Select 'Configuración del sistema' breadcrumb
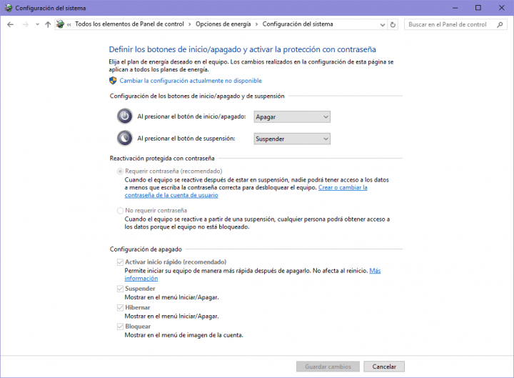 click(x=298, y=24)
